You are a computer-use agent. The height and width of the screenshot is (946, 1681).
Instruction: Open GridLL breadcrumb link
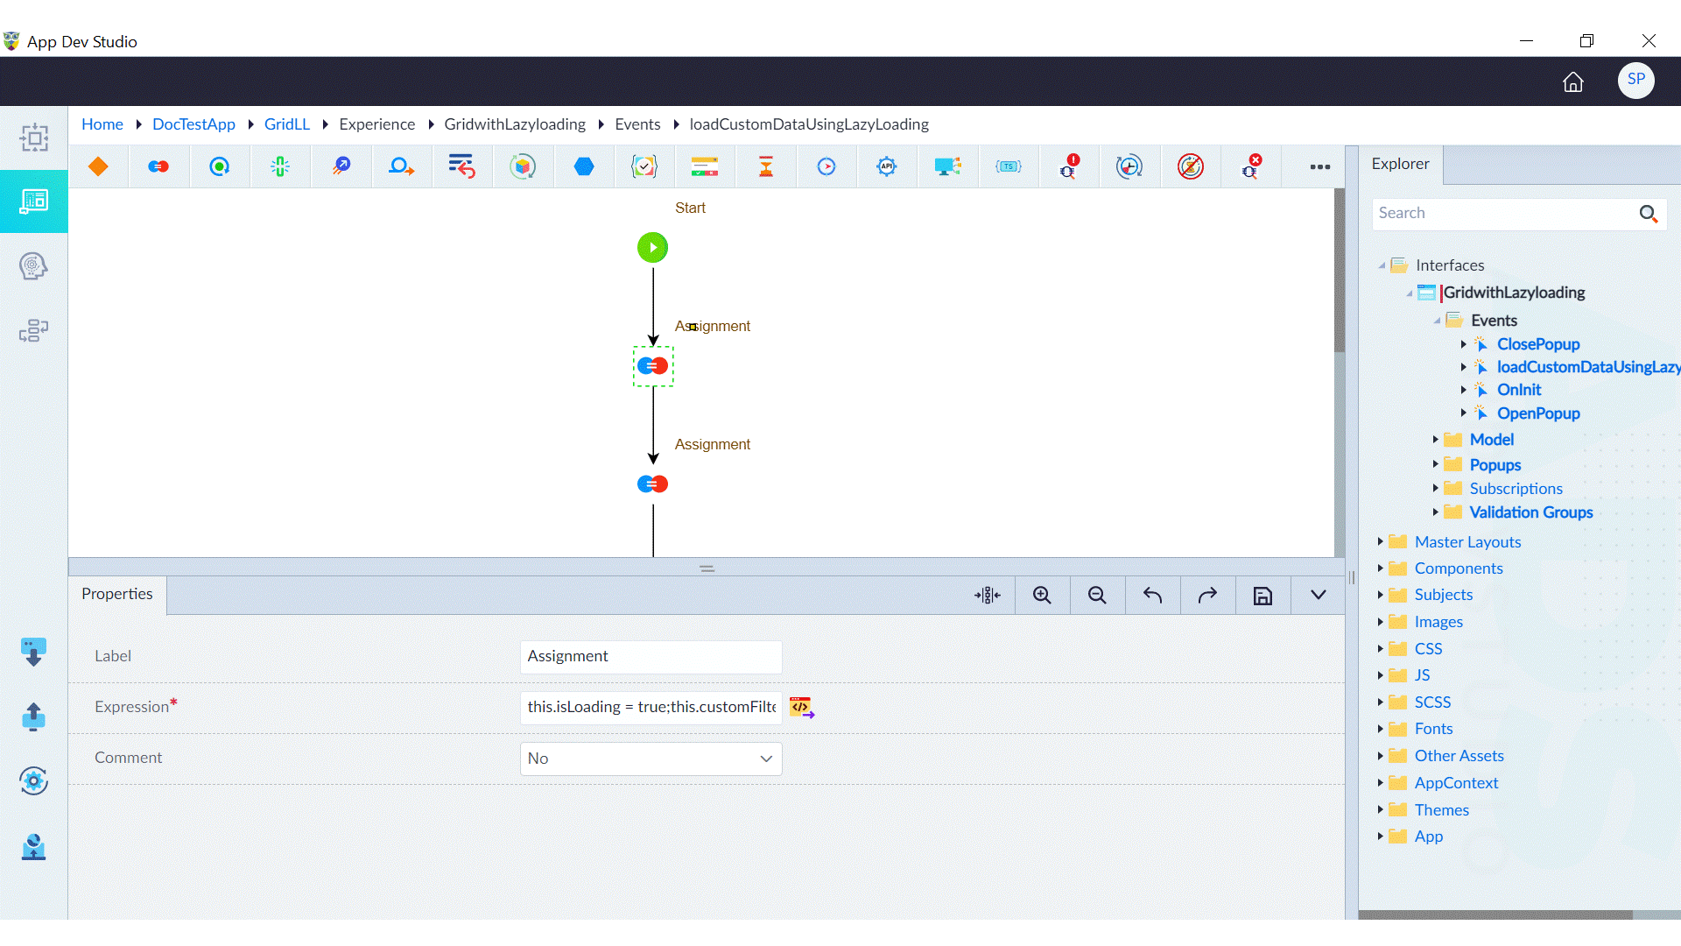pyautogui.click(x=287, y=124)
